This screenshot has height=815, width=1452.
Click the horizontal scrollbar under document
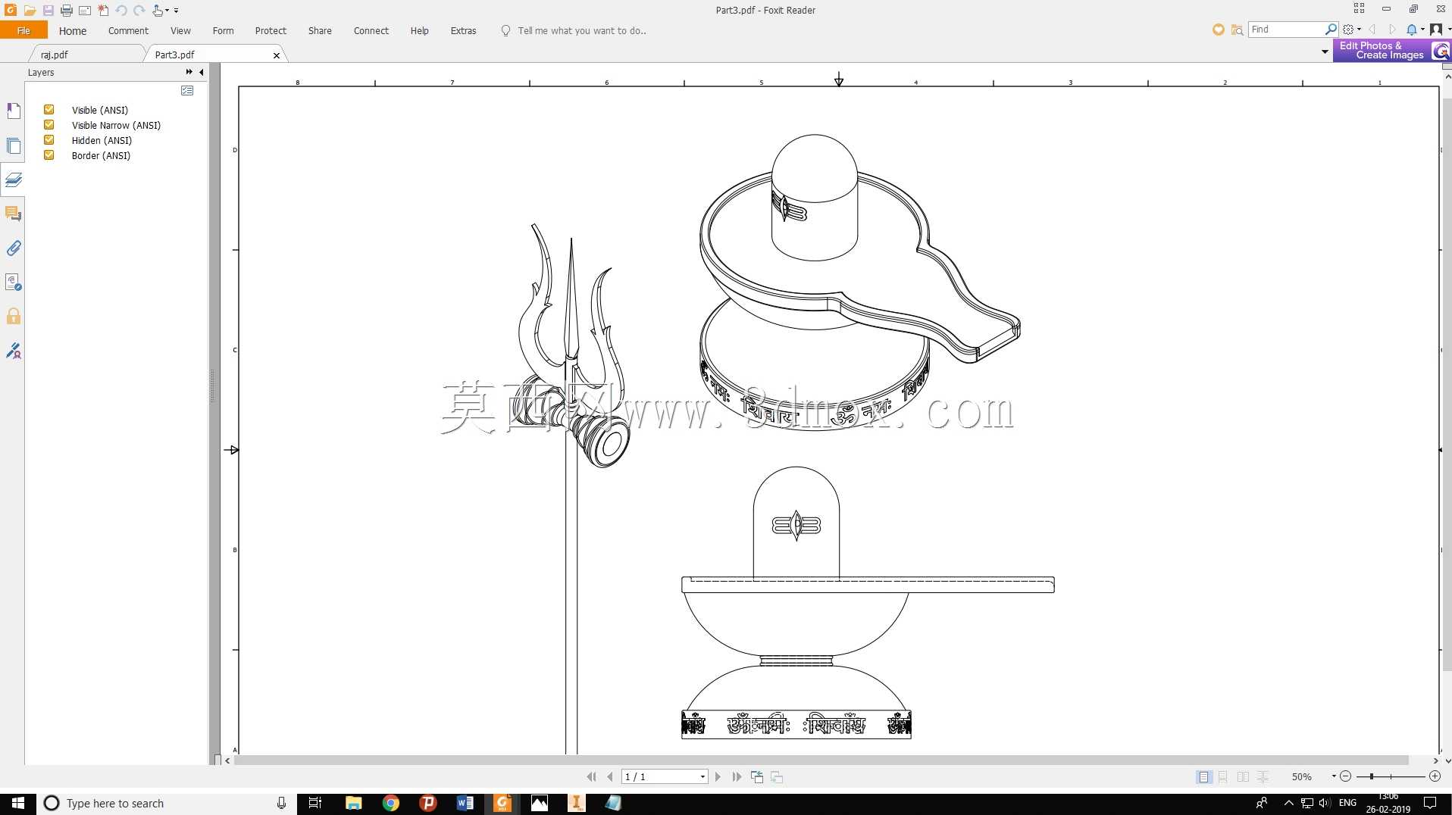(821, 760)
